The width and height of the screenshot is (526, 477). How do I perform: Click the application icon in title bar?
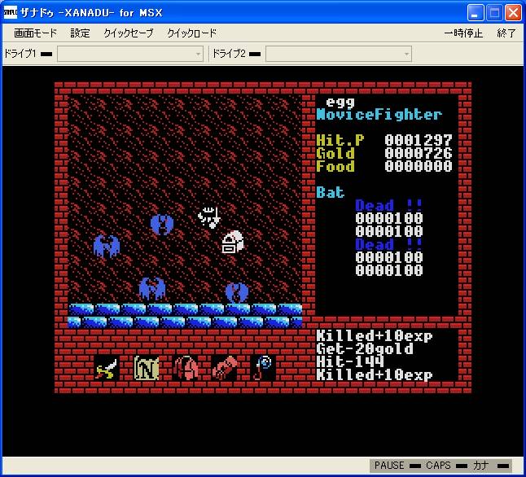[x=11, y=12]
